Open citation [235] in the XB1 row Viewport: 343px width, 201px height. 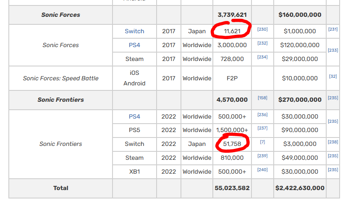pos(333,169)
